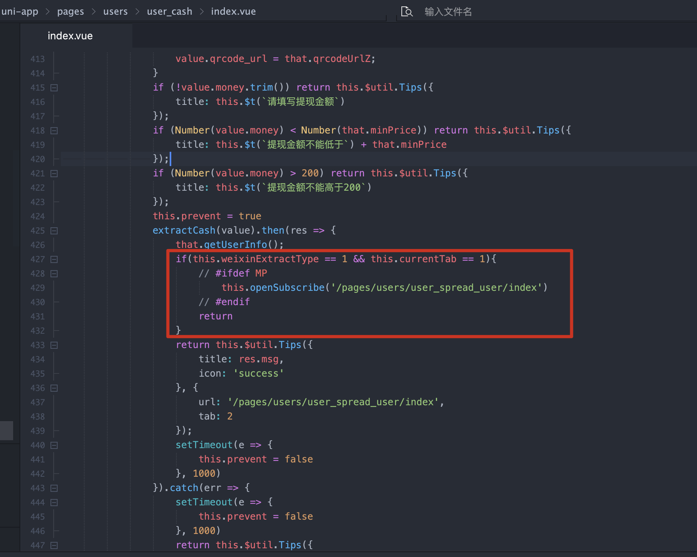Screen dimensions: 697x557
Task: Collapse the setTimeout block at line 444
Action: click(x=54, y=503)
